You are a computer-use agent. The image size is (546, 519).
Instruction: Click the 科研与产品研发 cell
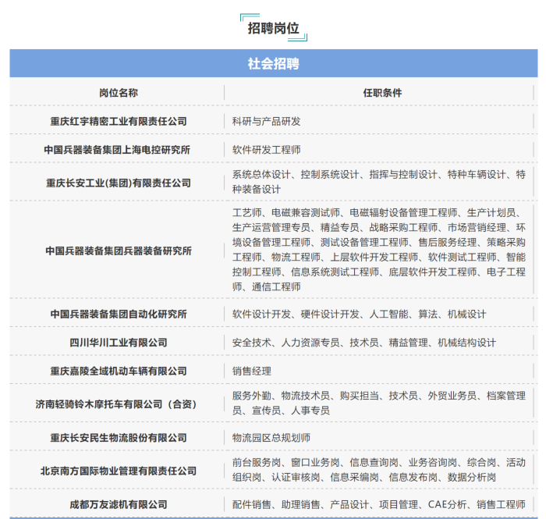pyautogui.click(x=267, y=122)
